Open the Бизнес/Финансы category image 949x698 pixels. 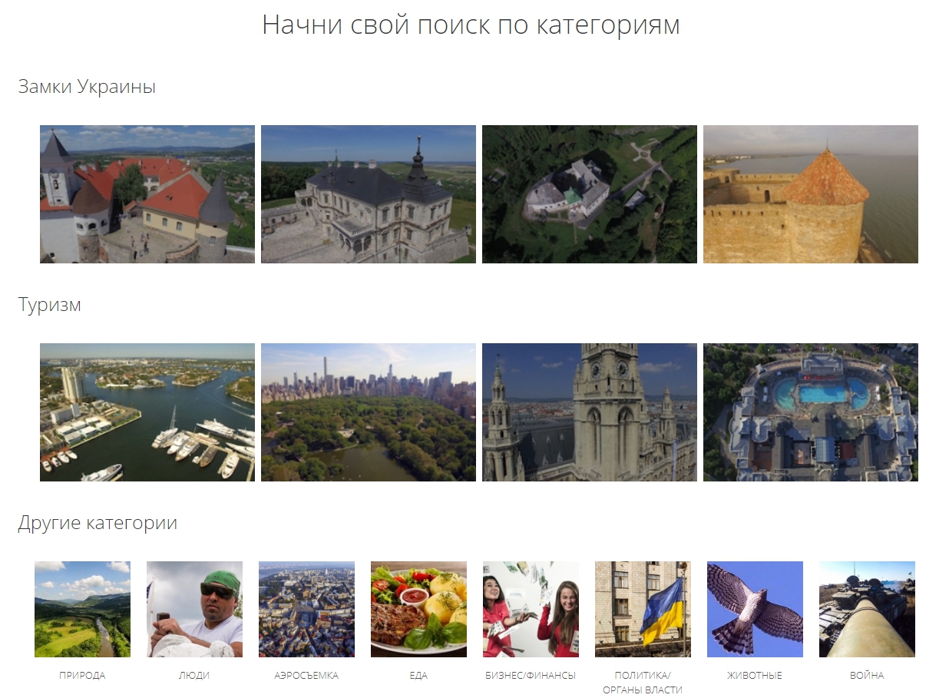pos(531,609)
